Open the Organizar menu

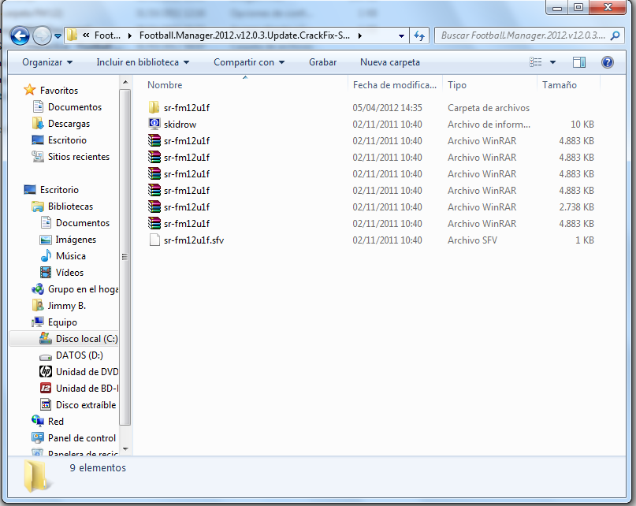pos(47,62)
